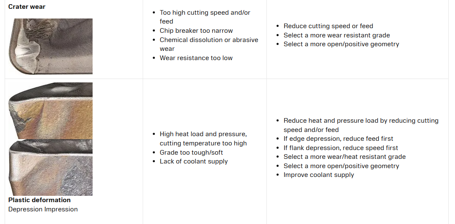Click 'Grade too tough/soft' bullet
The image size is (455, 224).
[191, 153]
